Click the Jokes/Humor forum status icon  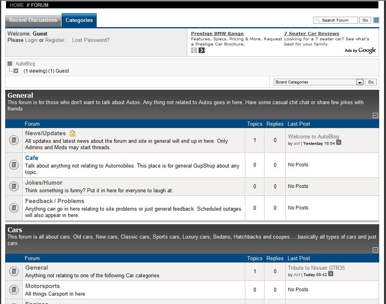14,186
